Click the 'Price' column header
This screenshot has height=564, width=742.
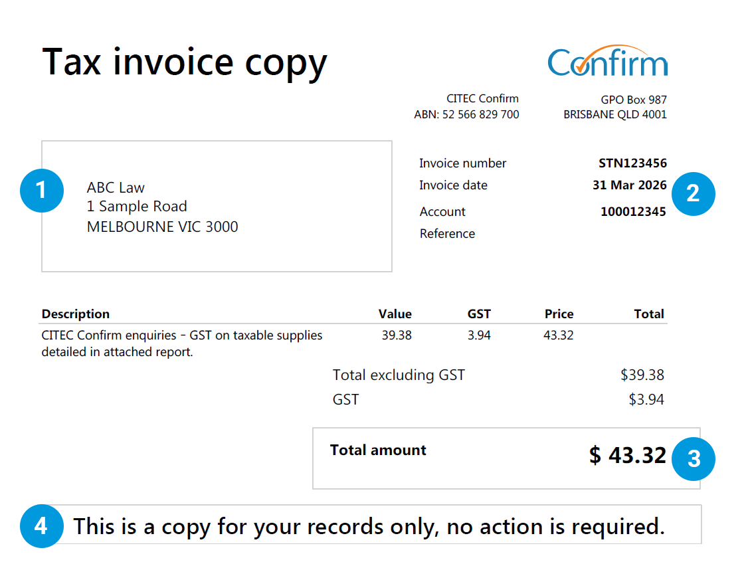[x=559, y=314]
